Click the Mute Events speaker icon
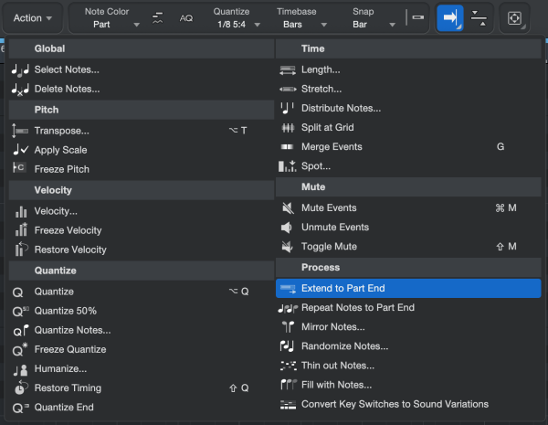This screenshot has width=548, height=425. pos(288,208)
